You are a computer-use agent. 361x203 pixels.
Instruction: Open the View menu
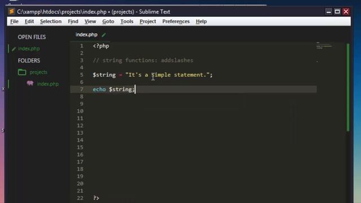(90, 21)
